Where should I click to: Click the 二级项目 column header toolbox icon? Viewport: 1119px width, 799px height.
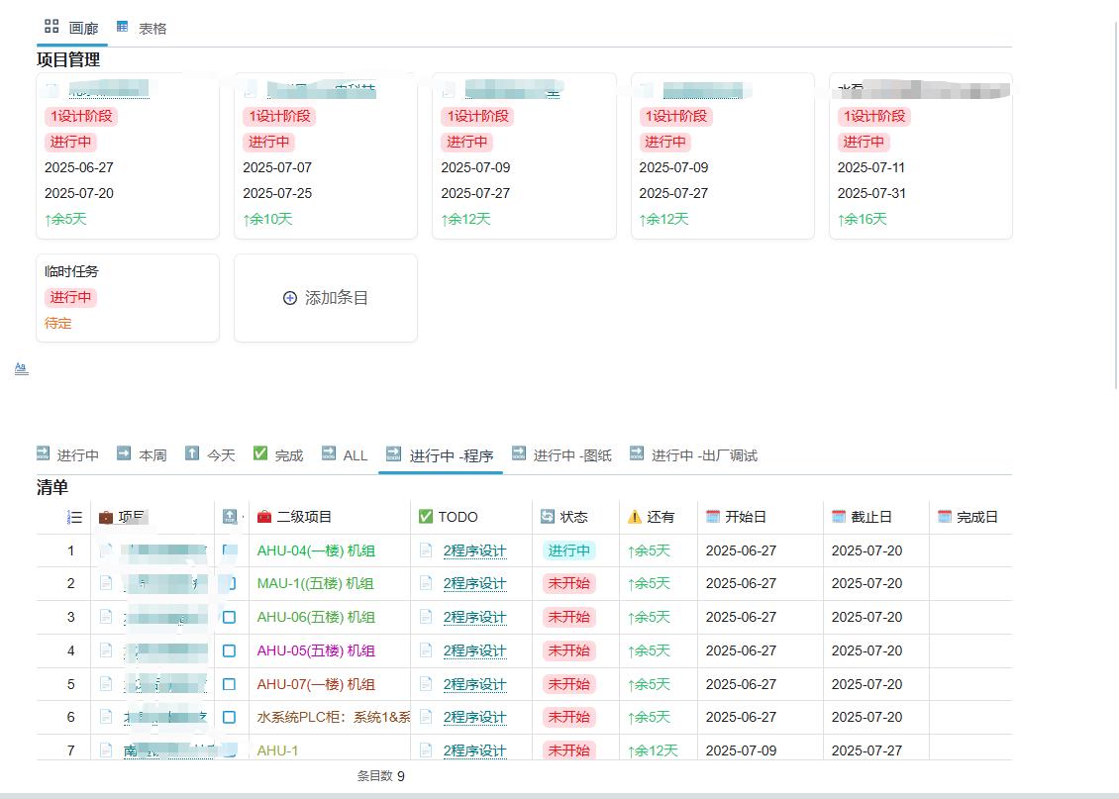(264, 517)
